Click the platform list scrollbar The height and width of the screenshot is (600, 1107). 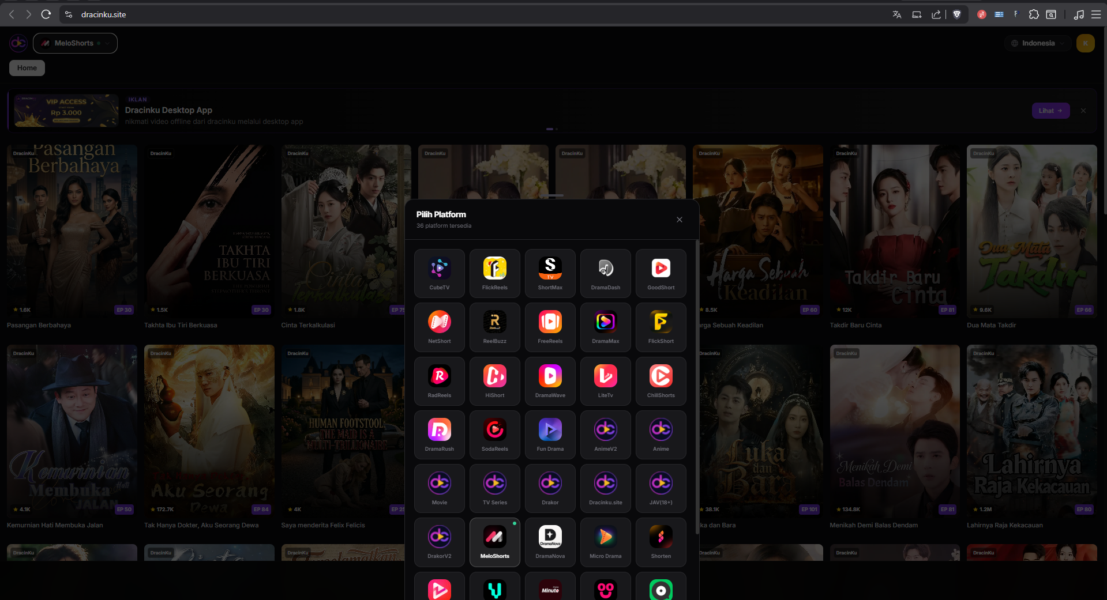tap(697, 386)
